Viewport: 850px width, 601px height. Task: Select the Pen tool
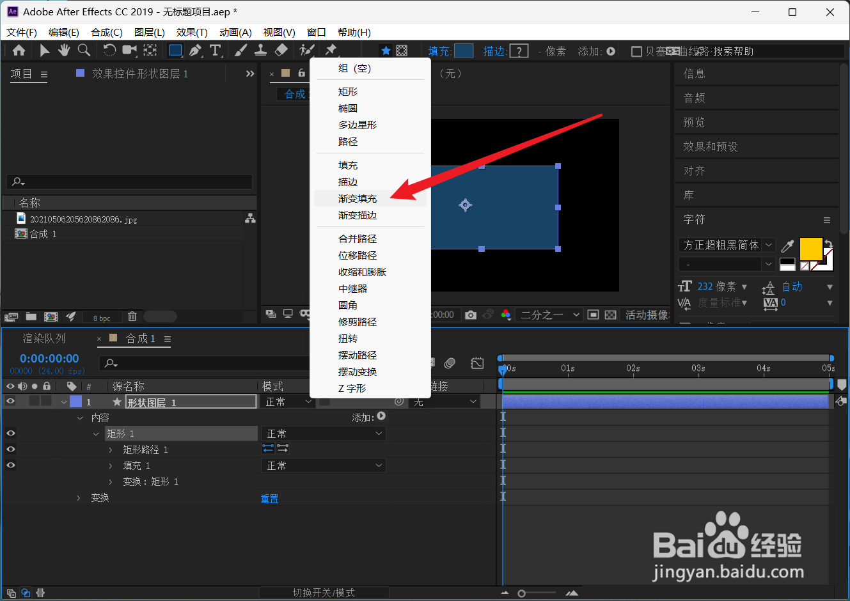click(x=195, y=50)
